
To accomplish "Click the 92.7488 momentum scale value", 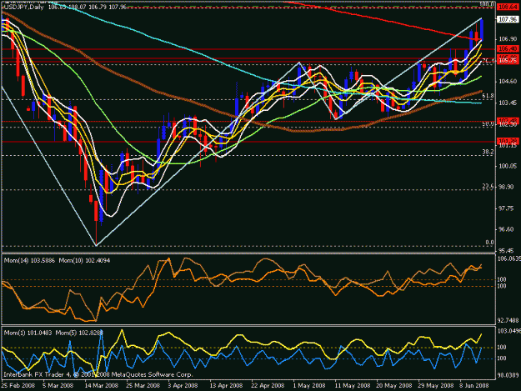I will point(508,321).
